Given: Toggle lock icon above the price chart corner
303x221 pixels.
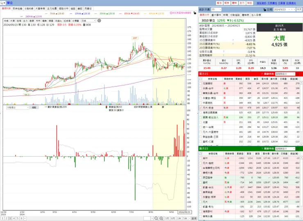Looking at the screenshot, I should pyautogui.click(x=195, y=13).
